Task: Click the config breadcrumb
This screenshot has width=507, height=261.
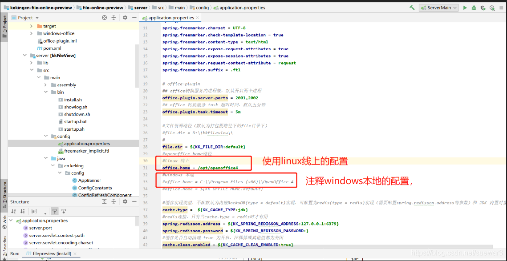Action: [199, 8]
